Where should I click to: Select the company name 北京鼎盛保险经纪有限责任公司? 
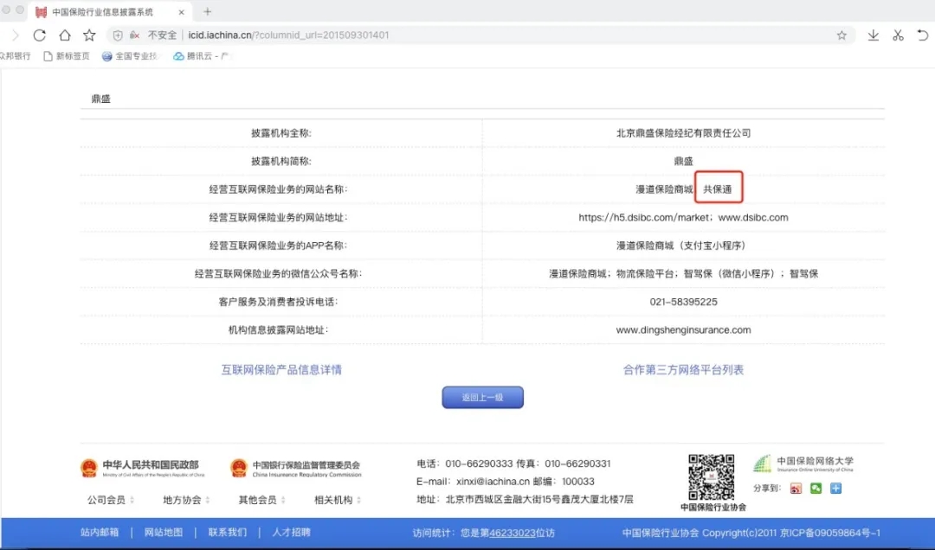(683, 133)
